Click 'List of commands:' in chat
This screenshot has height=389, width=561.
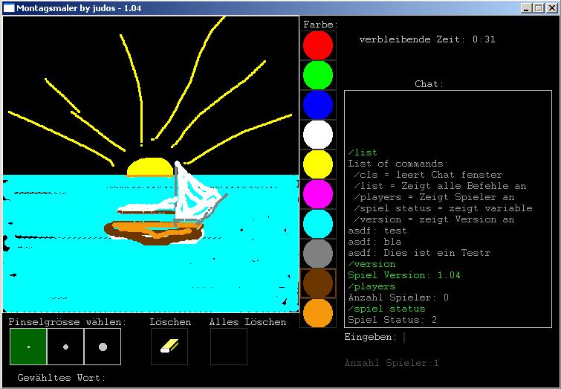(x=398, y=164)
